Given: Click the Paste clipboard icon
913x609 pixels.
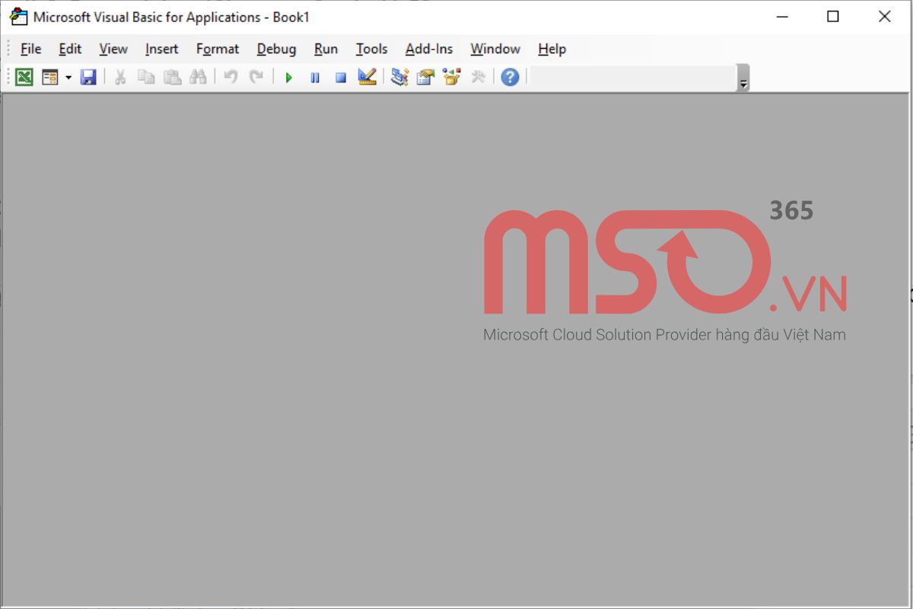Looking at the screenshot, I should [x=172, y=77].
